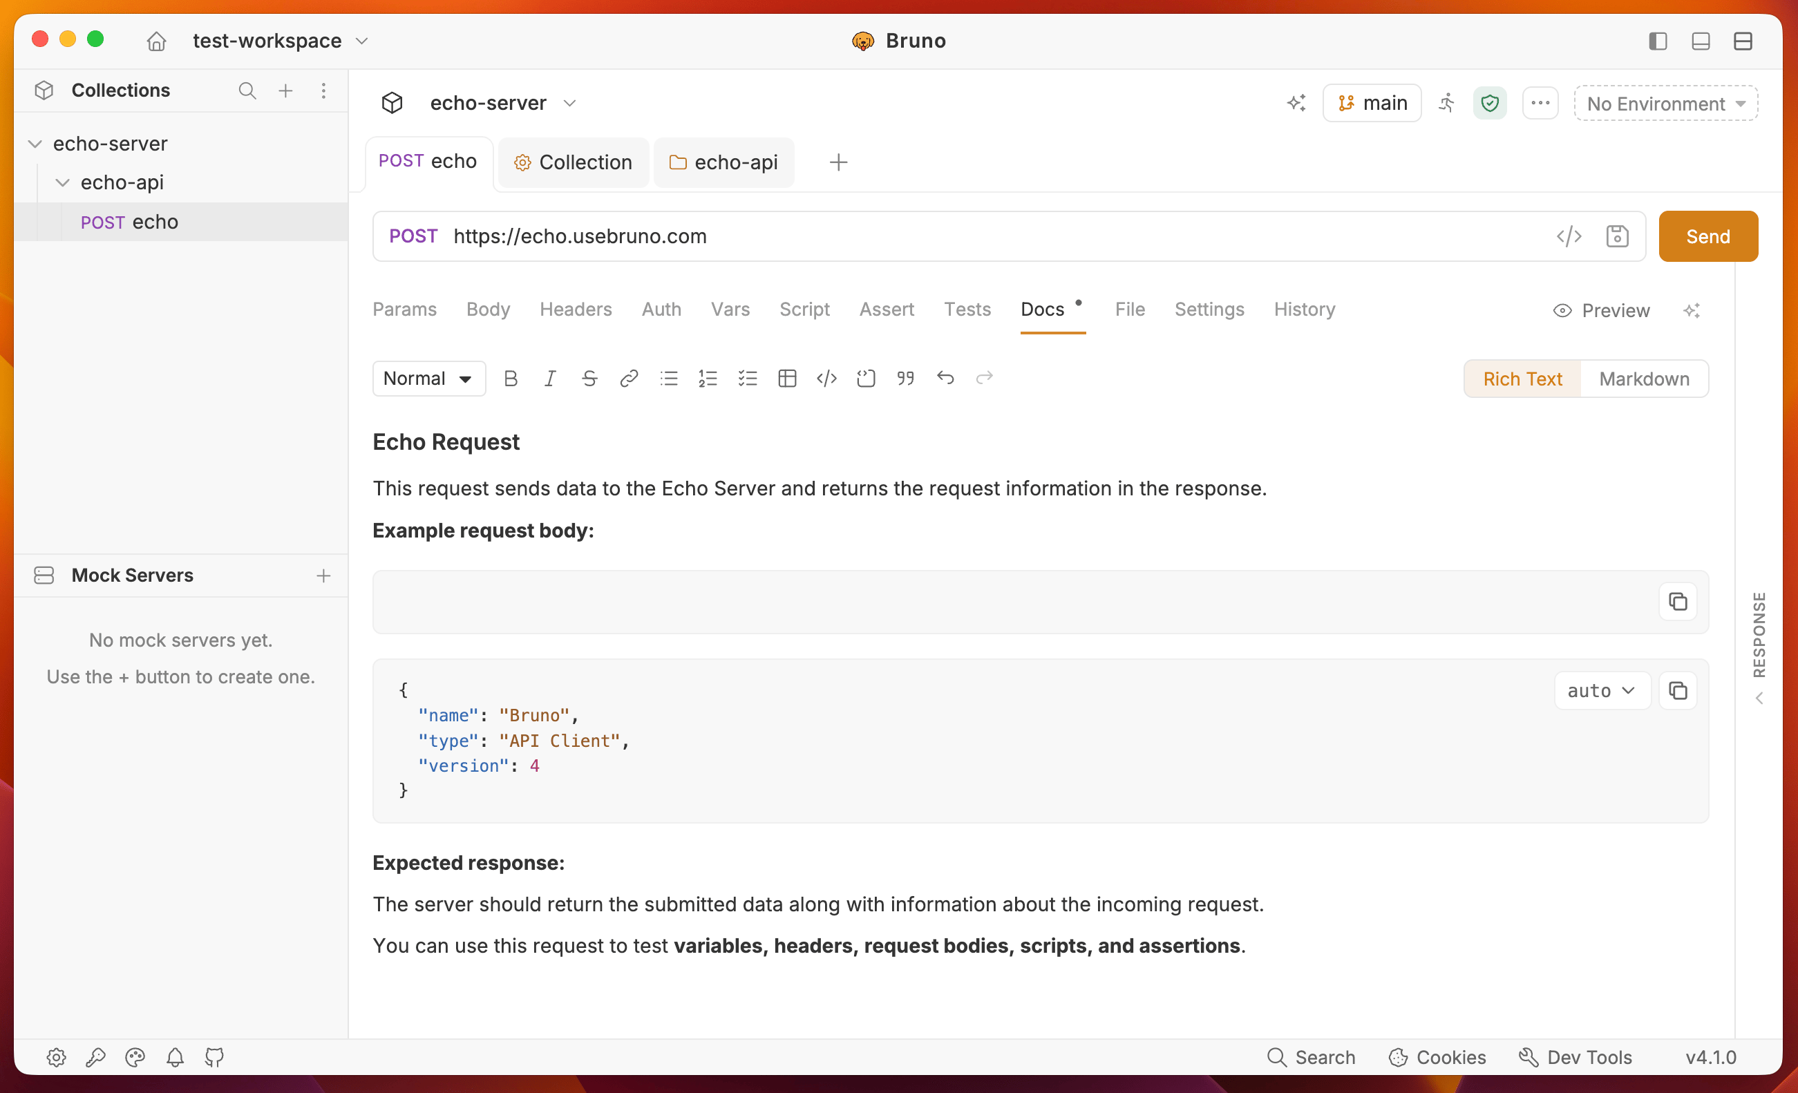Copy the empty code block contents
This screenshot has height=1093, width=1798.
[x=1678, y=602]
